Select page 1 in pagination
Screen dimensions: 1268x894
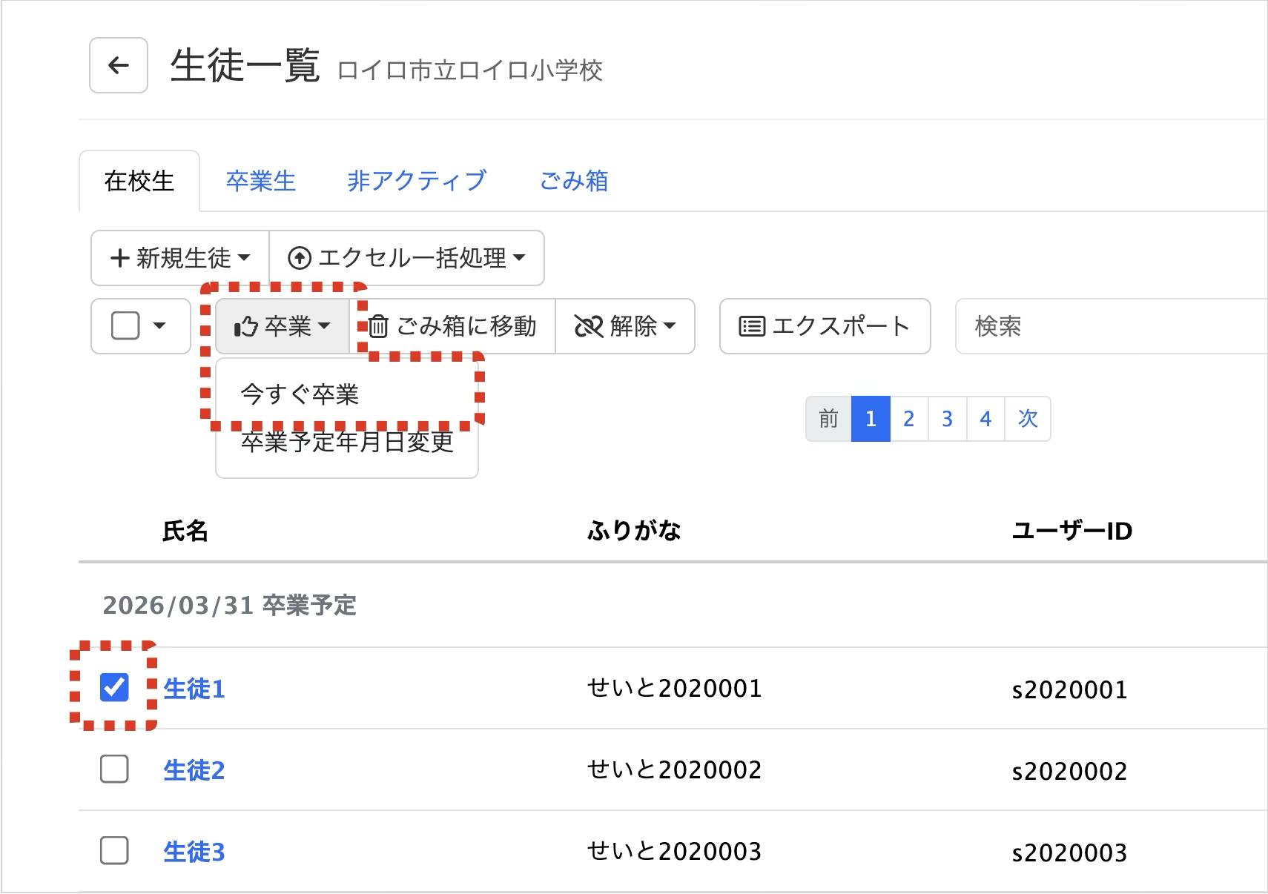coord(871,419)
